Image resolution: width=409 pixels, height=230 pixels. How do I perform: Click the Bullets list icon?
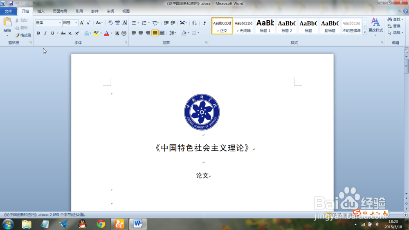(x=134, y=23)
